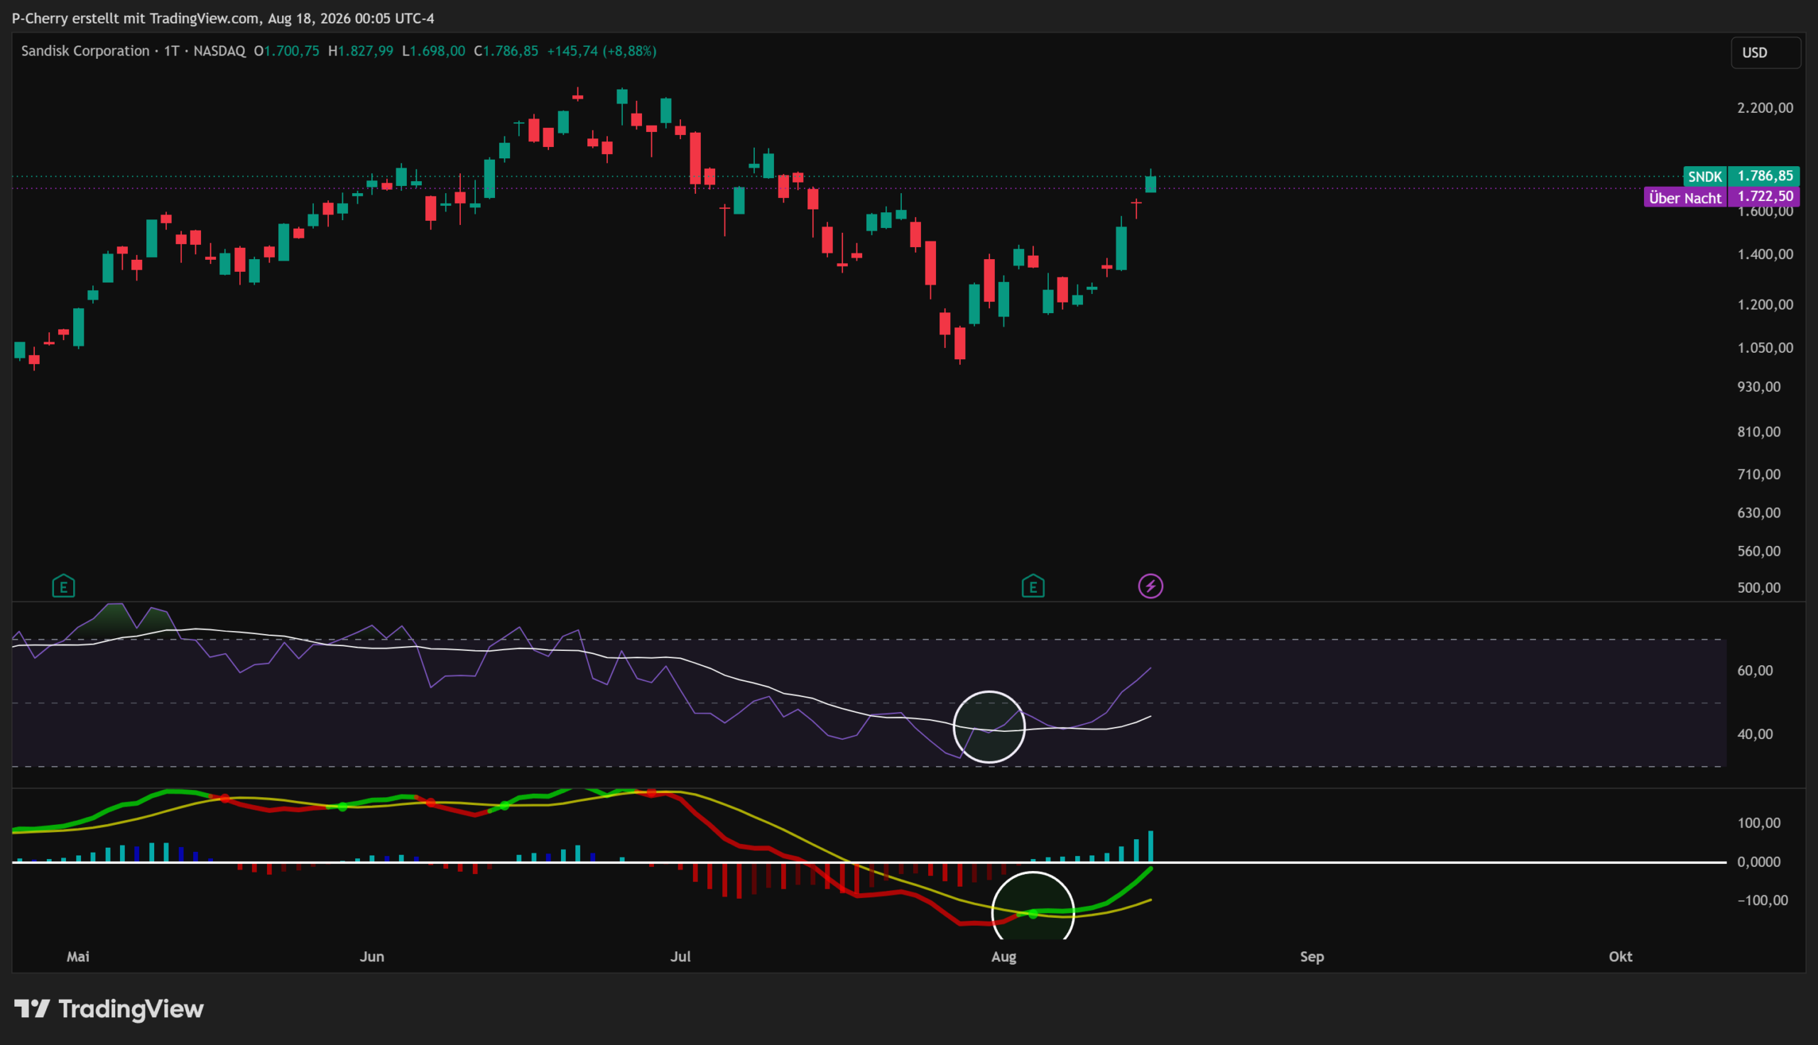Click the change value +145,74 (+8,88%)
Image resolution: width=1818 pixels, height=1045 pixels.
tap(602, 51)
